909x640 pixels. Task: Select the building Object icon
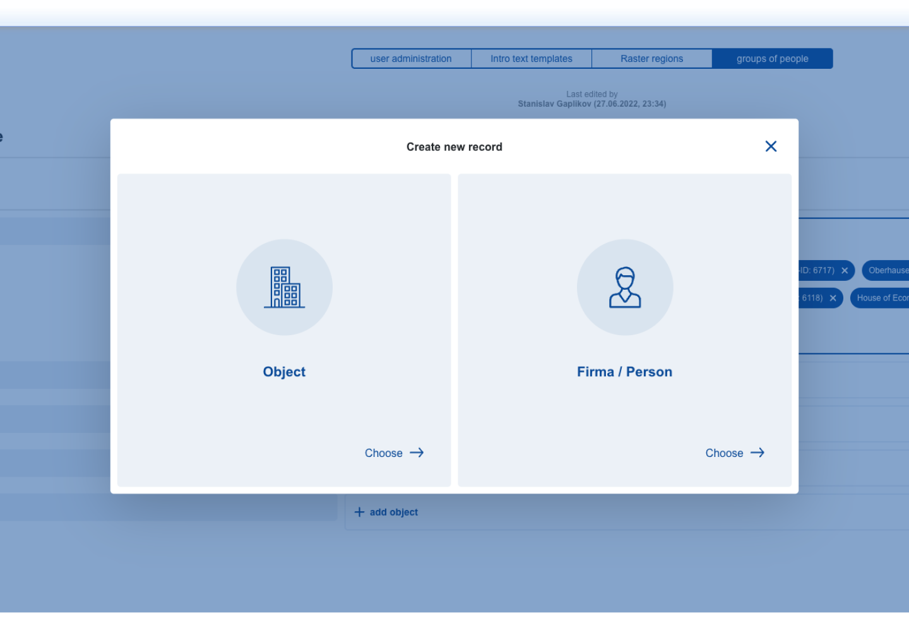[x=284, y=287]
